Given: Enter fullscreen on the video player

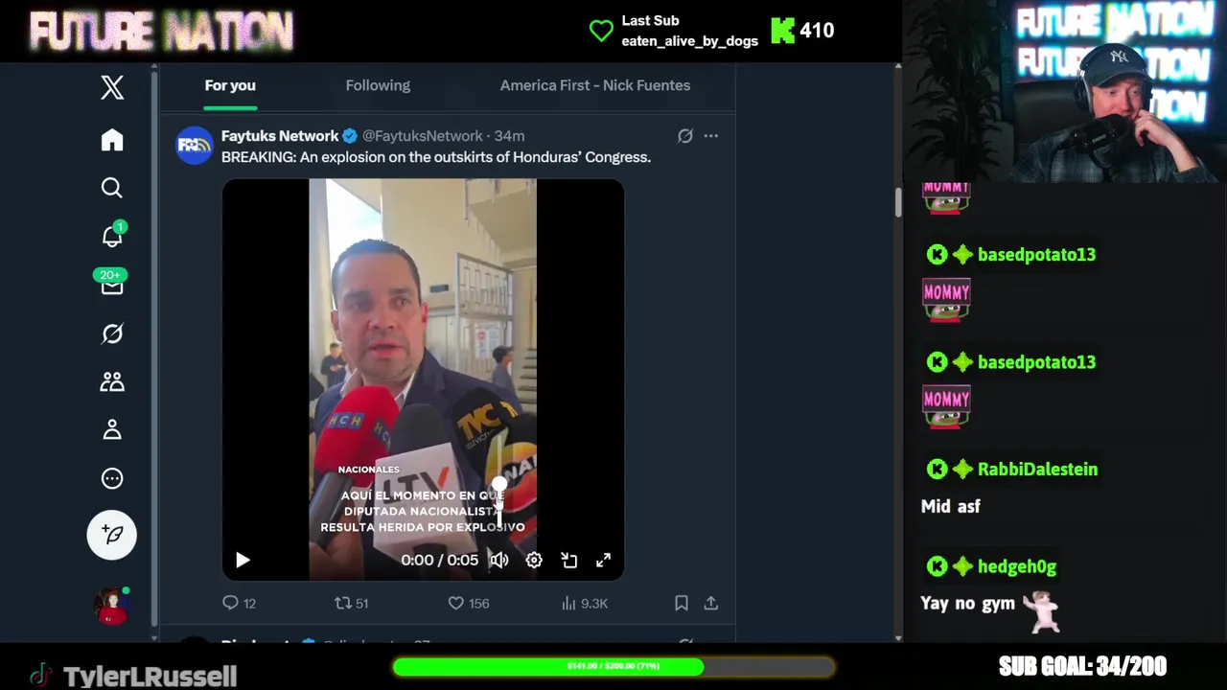Looking at the screenshot, I should click(603, 561).
